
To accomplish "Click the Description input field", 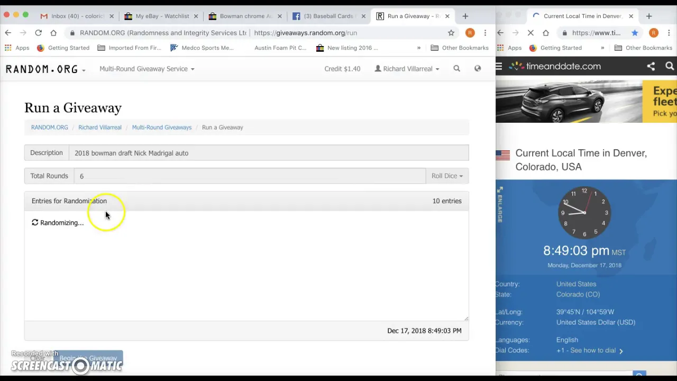I will (x=269, y=153).
